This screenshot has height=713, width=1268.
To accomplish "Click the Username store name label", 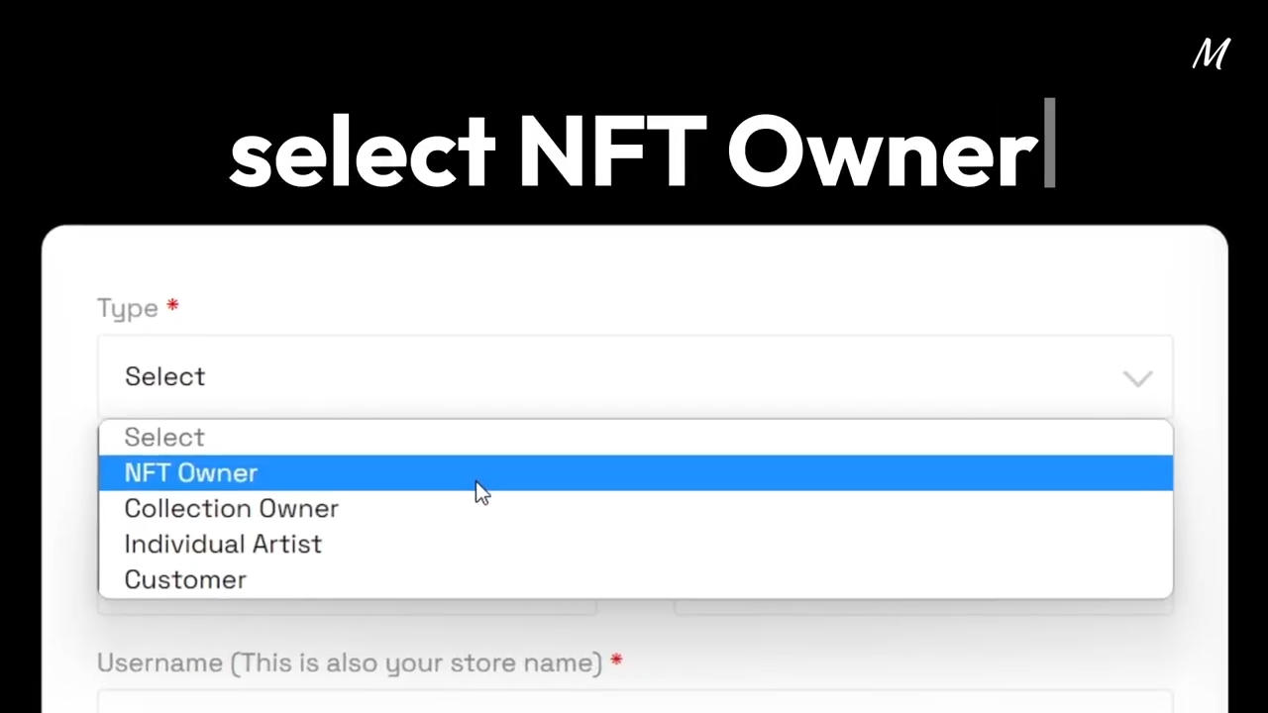I will pos(350,662).
